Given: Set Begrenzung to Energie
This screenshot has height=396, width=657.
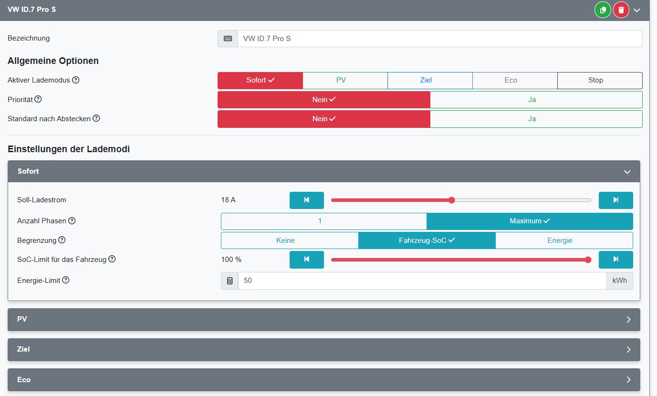Looking at the screenshot, I should click(564, 240).
